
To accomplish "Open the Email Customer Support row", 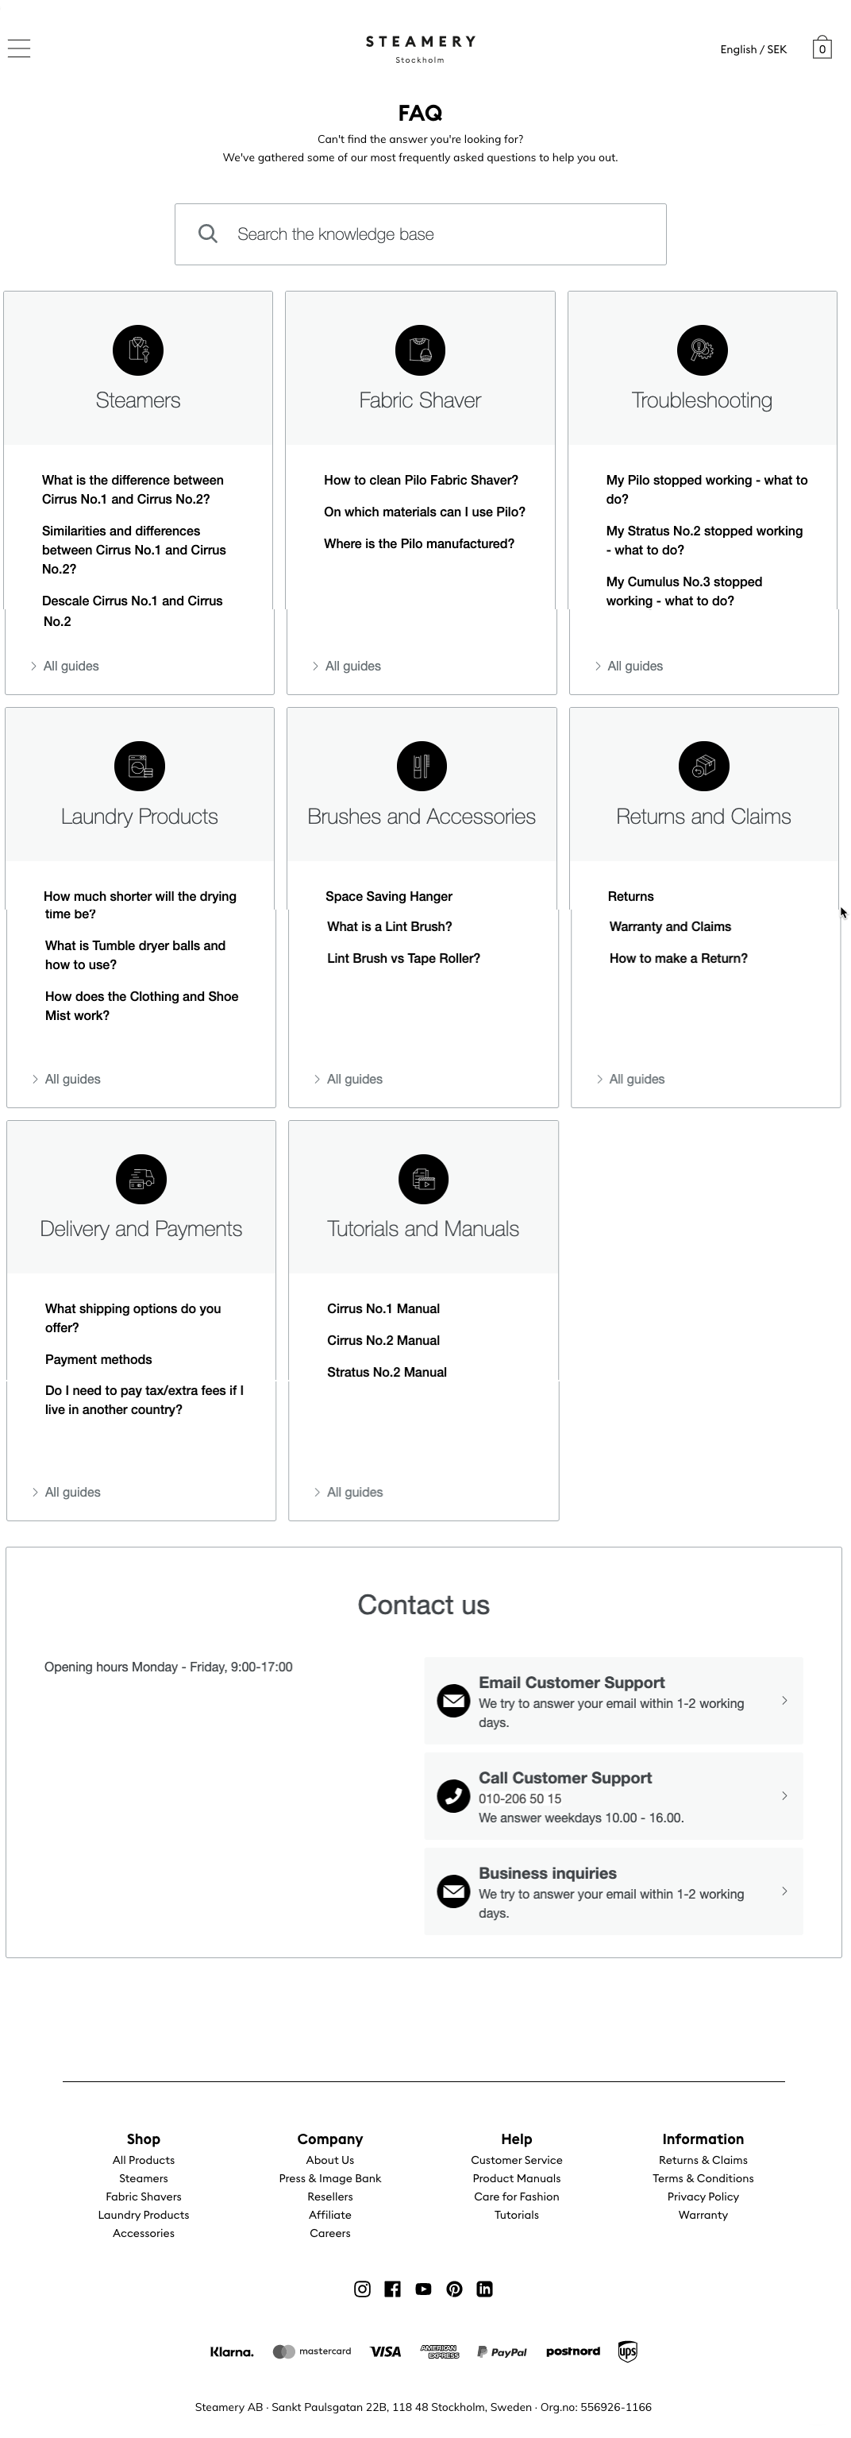I will coord(614,1701).
